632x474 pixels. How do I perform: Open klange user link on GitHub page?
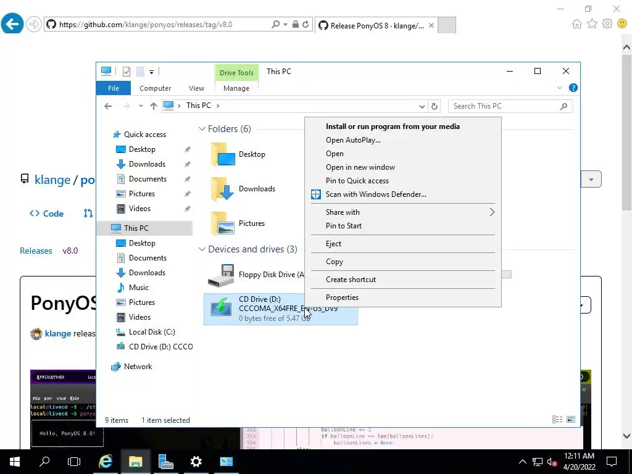point(52,180)
